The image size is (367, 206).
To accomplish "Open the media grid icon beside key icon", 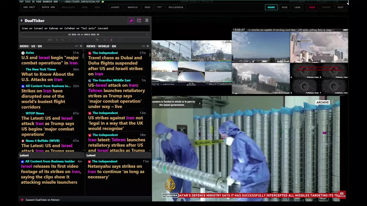I will point(139,21).
